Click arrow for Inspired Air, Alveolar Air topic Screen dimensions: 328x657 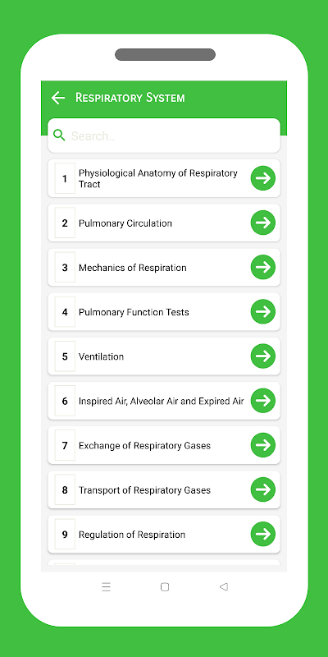tap(263, 401)
